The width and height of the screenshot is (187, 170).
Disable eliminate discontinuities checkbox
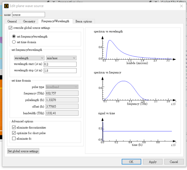pyautogui.click(x=14, y=127)
